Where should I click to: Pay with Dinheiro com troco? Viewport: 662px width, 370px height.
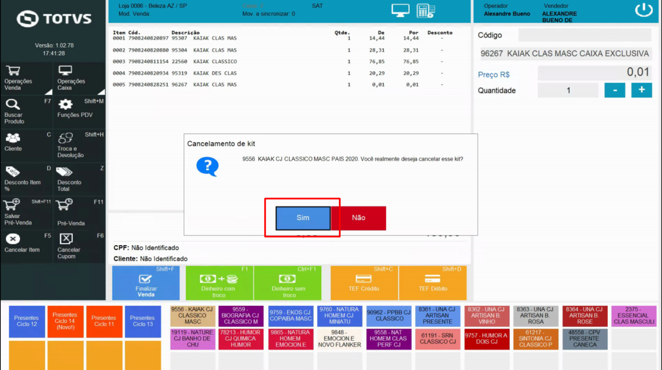219,283
